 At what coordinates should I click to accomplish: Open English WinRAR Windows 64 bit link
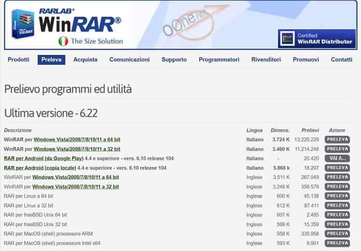pos(76,177)
